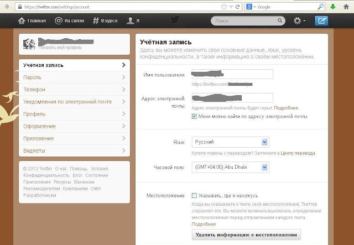Open Оформление settings section
This screenshot has height=245, width=354.
point(74,126)
